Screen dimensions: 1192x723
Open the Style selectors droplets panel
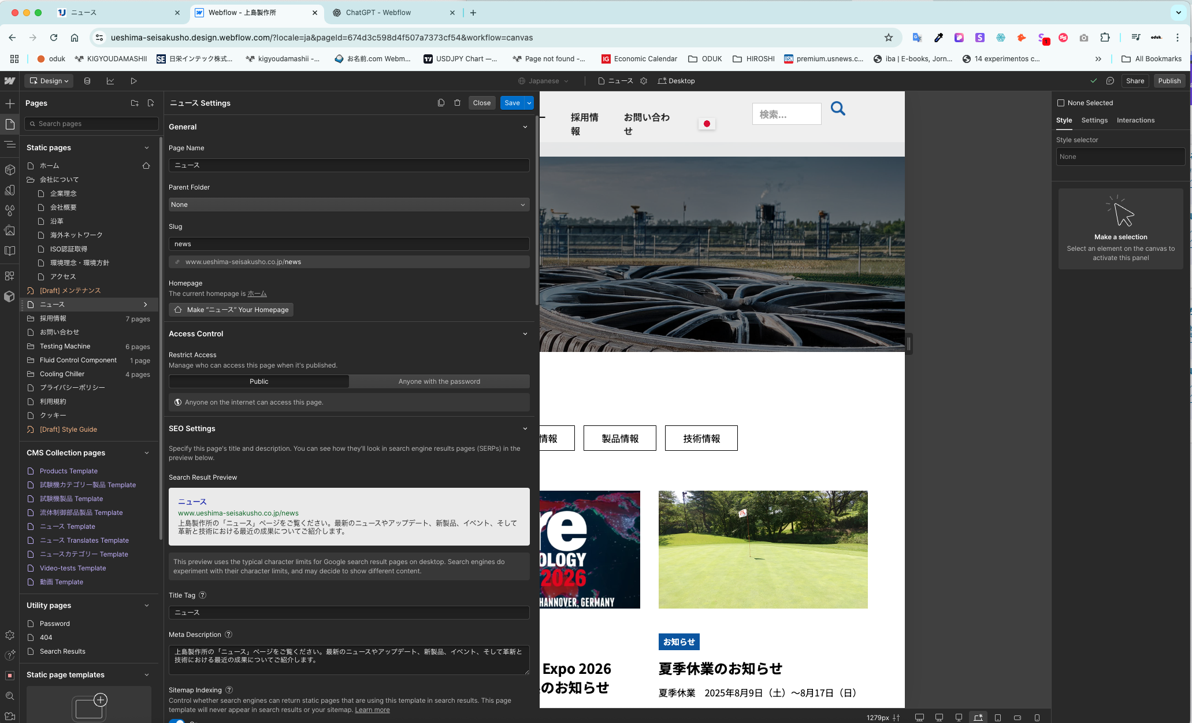[10, 210]
